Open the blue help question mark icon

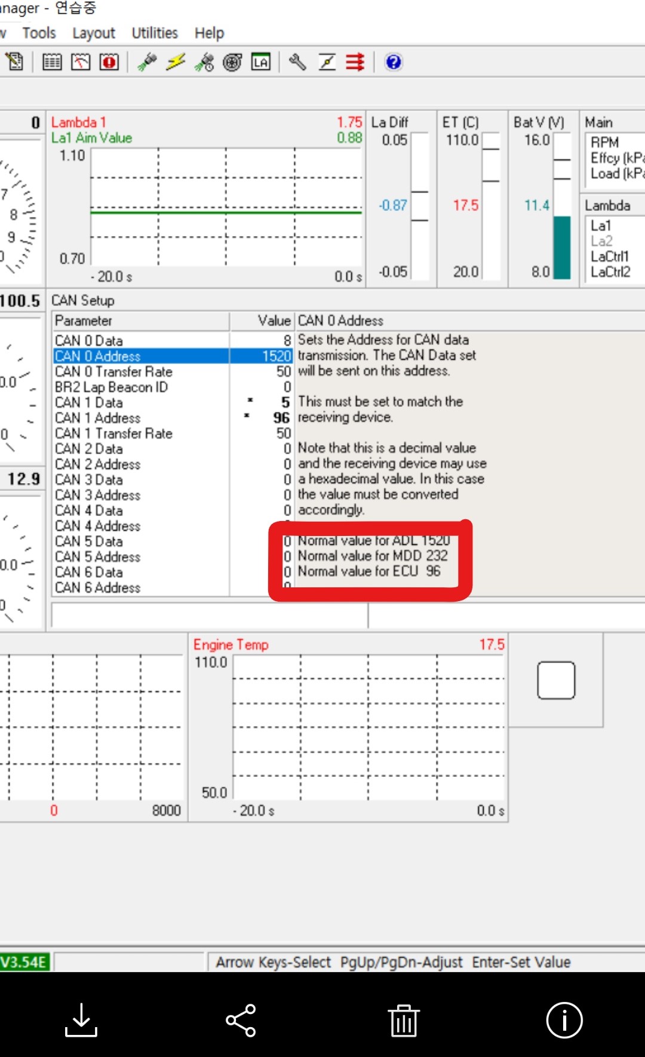tap(393, 62)
